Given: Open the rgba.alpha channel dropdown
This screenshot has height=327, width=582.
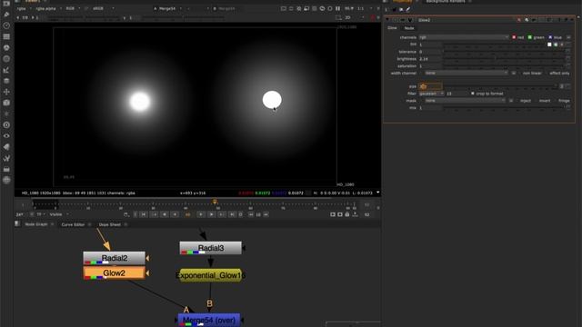Looking at the screenshot, I should point(48,8).
